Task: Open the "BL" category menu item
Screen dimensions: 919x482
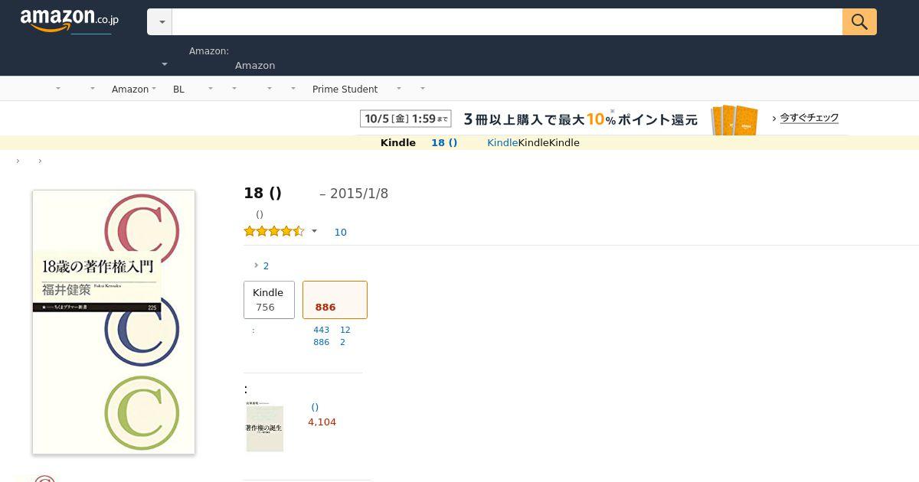Action: point(178,89)
